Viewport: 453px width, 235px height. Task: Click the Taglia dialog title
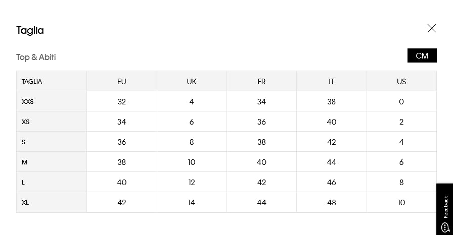pos(30,30)
